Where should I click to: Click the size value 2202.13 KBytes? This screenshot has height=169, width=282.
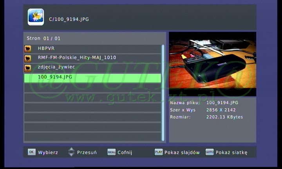click(x=225, y=117)
